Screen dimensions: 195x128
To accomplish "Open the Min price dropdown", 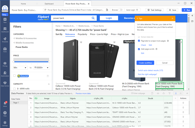I will pyautogui.click(x=20, y=68).
